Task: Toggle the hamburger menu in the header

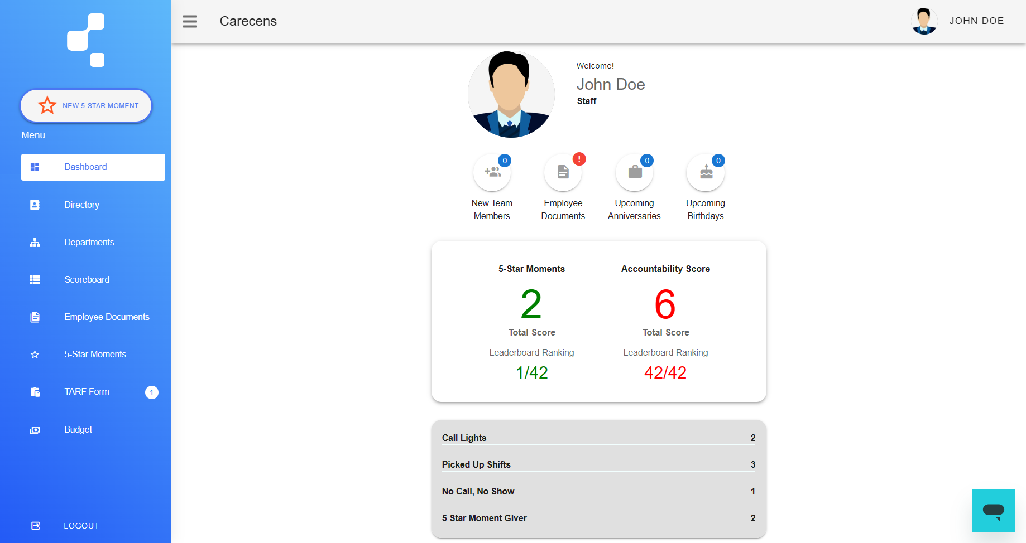Action: [x=190, y=21]
